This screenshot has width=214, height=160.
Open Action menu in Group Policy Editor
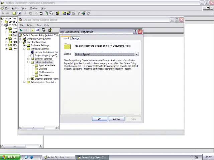click(x=30, y=25)
